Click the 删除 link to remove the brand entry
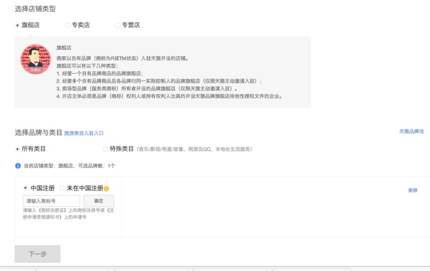Screen dimensions: 430x271 (413, 190)
